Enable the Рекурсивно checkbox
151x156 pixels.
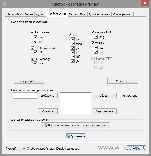[119, 96]
